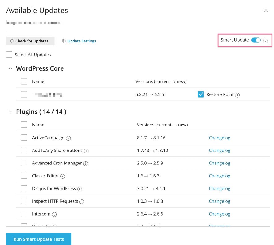
Task: Select the Intercom plugin checkbox
Action: 24,214
